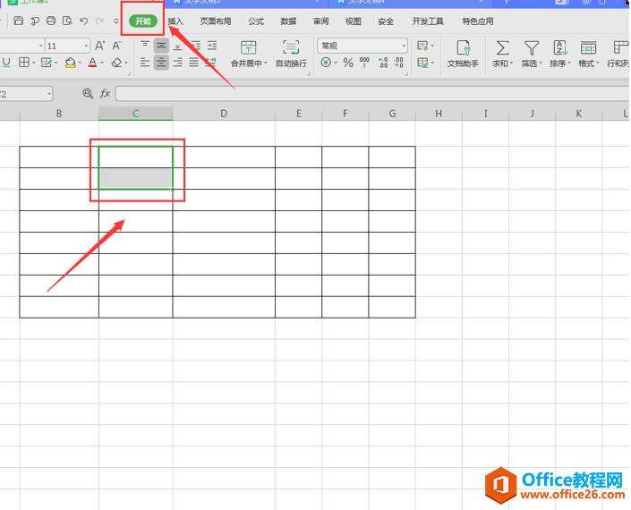Open the 特色应用 tab
The height and width of the screenshot is (510, 631).
click(x=478, y=21)
